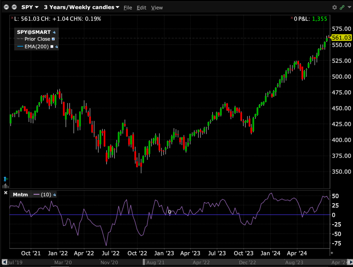Open the View menu

click(x=157, y=8)
